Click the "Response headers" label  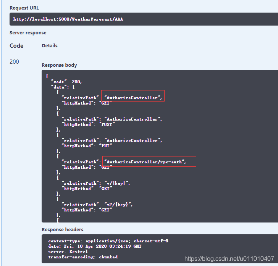click(62, 230)
